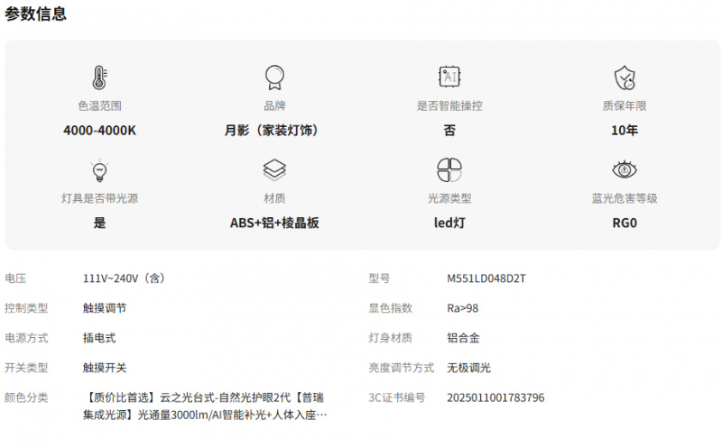Click the 灯具是否带光源 label
722x447 pixels.
99,198
